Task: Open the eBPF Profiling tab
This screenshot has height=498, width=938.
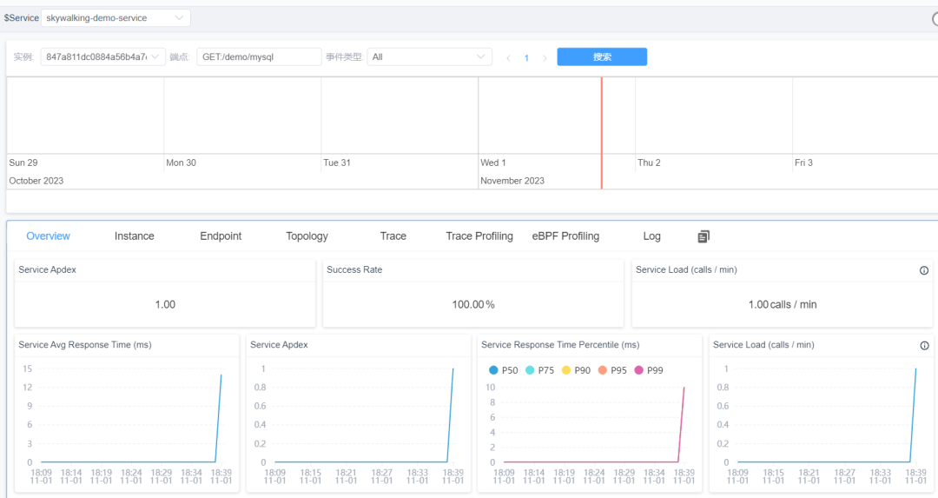Action: pos(565,236)
